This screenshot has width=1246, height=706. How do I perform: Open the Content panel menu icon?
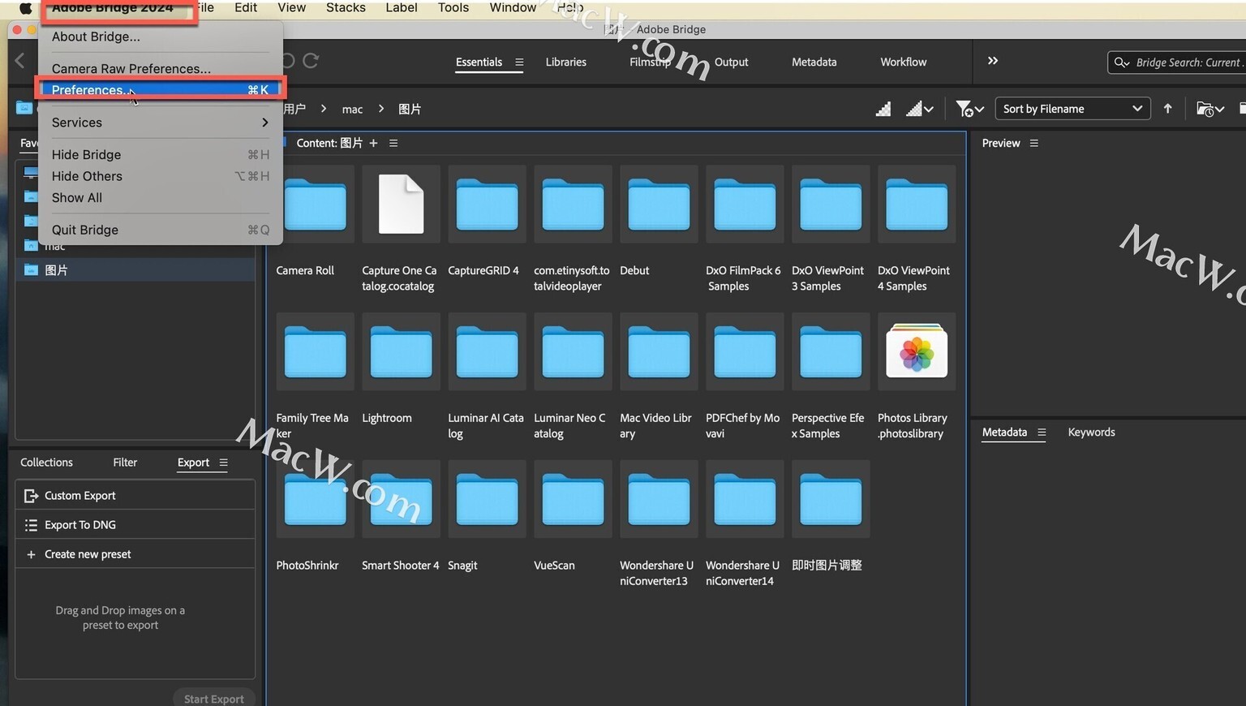click(x=393, y=143)
